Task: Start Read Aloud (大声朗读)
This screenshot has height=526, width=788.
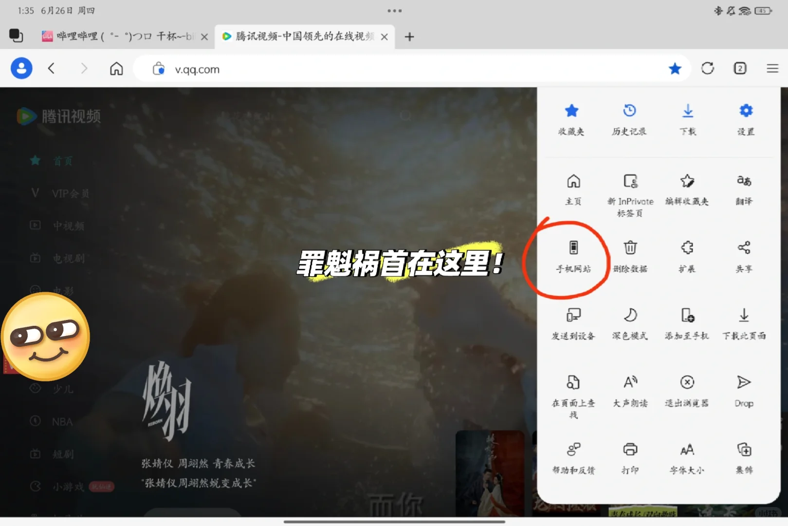Action: [x=630, y=391]
